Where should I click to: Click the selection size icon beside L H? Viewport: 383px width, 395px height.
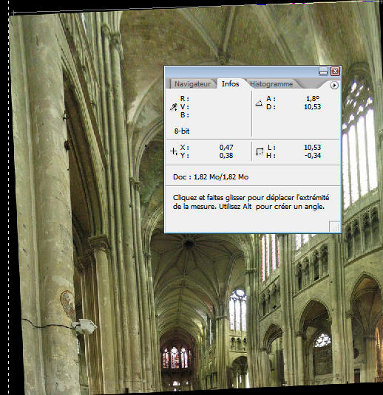tap(259, 151)
